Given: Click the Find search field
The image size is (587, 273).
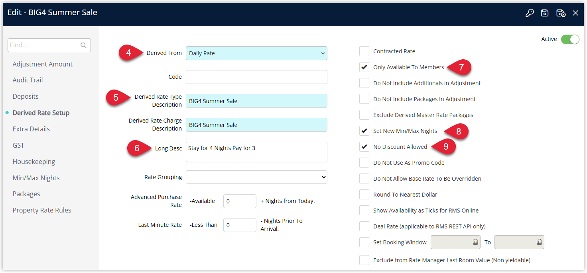Looking at the screenshot, I should tap(49, 45).
